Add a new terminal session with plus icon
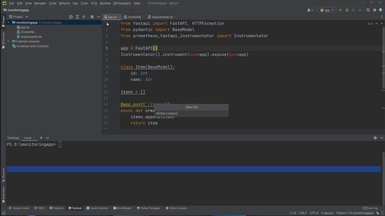 (x=41, y=138)
